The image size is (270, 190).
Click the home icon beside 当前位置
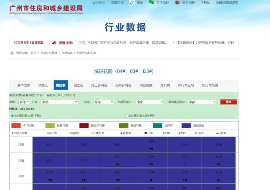(x=12, y=53)
